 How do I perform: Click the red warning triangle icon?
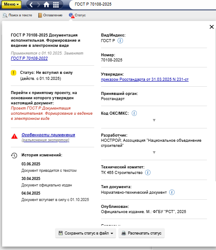click(14, 136)
